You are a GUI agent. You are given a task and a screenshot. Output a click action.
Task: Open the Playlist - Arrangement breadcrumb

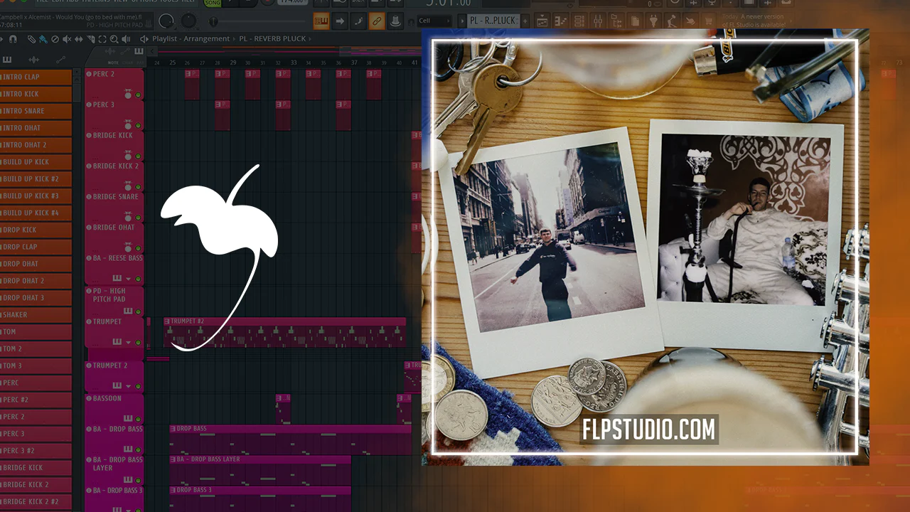click(191, 39)
